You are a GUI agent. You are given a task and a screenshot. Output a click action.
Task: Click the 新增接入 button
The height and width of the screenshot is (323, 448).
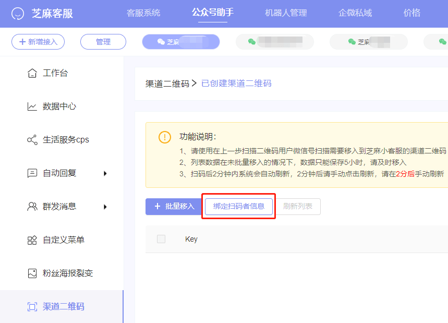pos(38,42)
